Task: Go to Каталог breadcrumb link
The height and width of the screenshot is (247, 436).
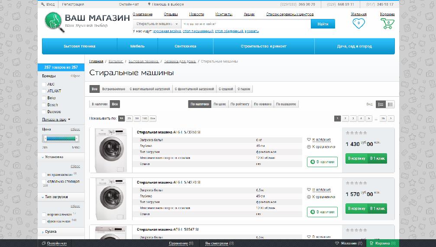Action: (x=116, y=61)
